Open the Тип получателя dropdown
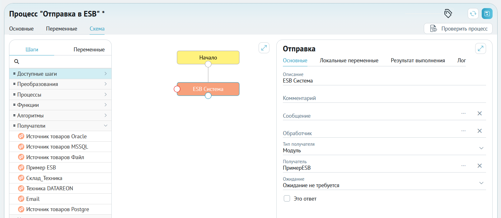Screen dimensions: 501x218 click(481, 148)
